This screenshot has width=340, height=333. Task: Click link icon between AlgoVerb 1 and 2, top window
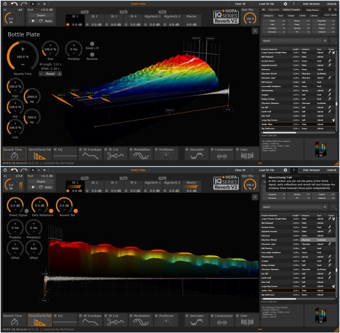point(162,12)
